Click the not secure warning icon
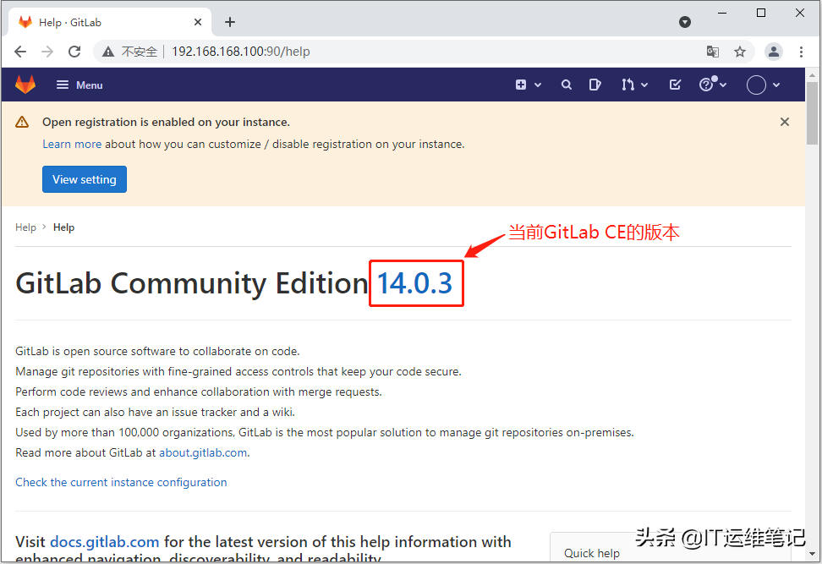 108,52
